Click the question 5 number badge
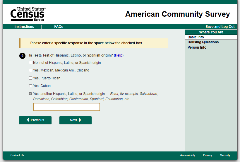Image resolution: width=240 pixels, height=162 pixels. [x=22, y=56]
